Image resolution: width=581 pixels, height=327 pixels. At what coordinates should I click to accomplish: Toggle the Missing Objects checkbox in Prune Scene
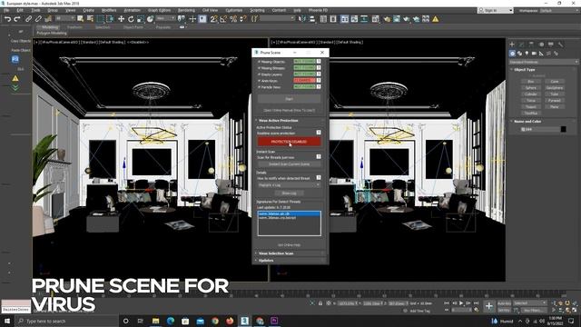(x=259, y=62)
